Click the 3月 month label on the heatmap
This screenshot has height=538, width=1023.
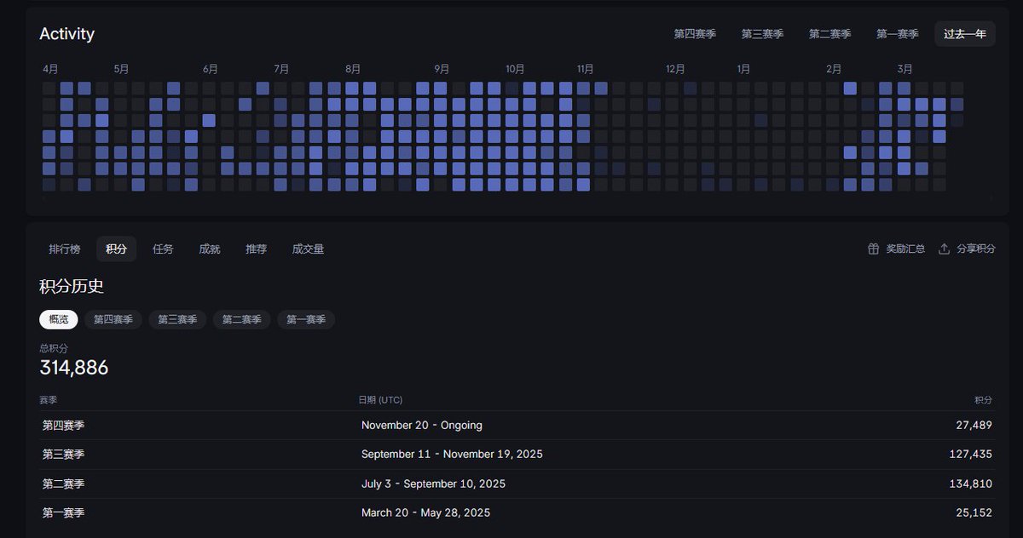coord(905,69)
